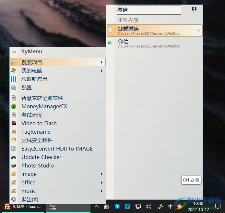The width and height of the screenshot is (225, 213).
Task: Click the volume speaker tray icon
Action: tap(148, 207)
